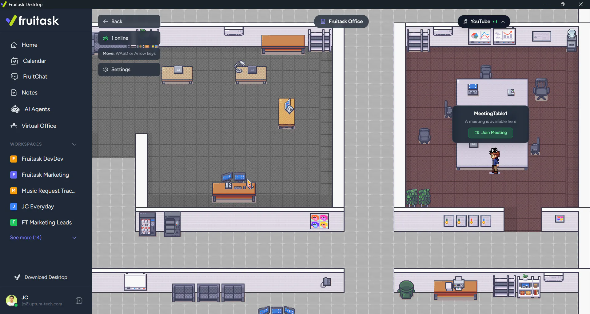590x314 pixels.
Task: Click the orange F DevDev workspace badge
Action: click(14, 159)
